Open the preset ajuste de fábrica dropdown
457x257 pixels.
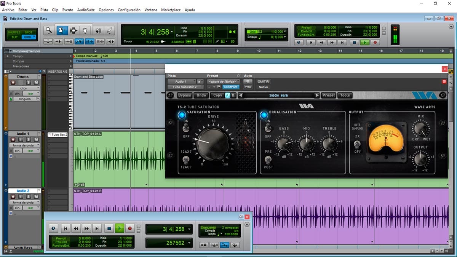point(224,81)
